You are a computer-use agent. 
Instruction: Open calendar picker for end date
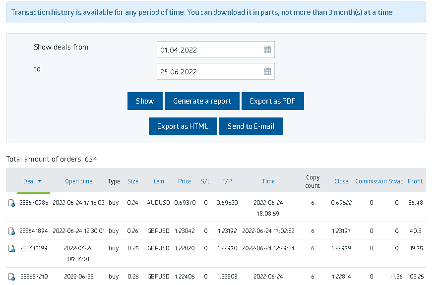[267, 71]
